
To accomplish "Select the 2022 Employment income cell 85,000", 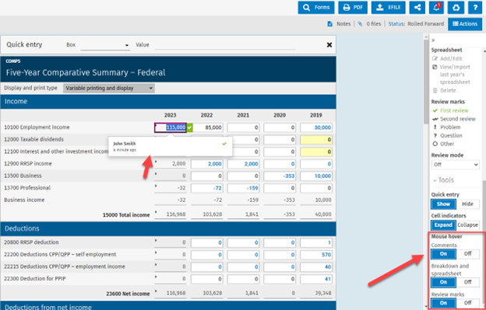I will 206,127.
